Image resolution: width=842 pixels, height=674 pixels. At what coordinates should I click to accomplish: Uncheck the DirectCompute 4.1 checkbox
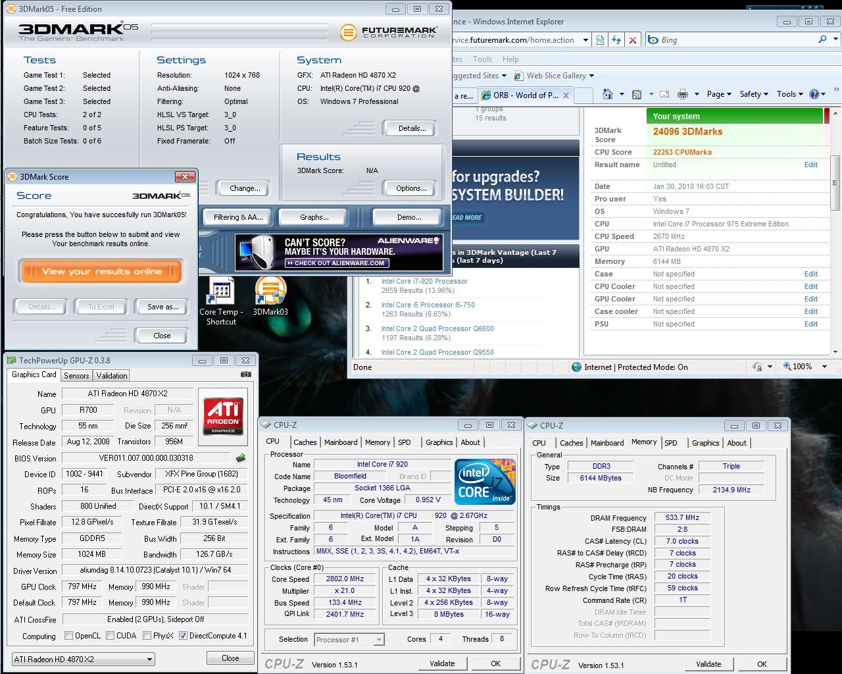184,636
